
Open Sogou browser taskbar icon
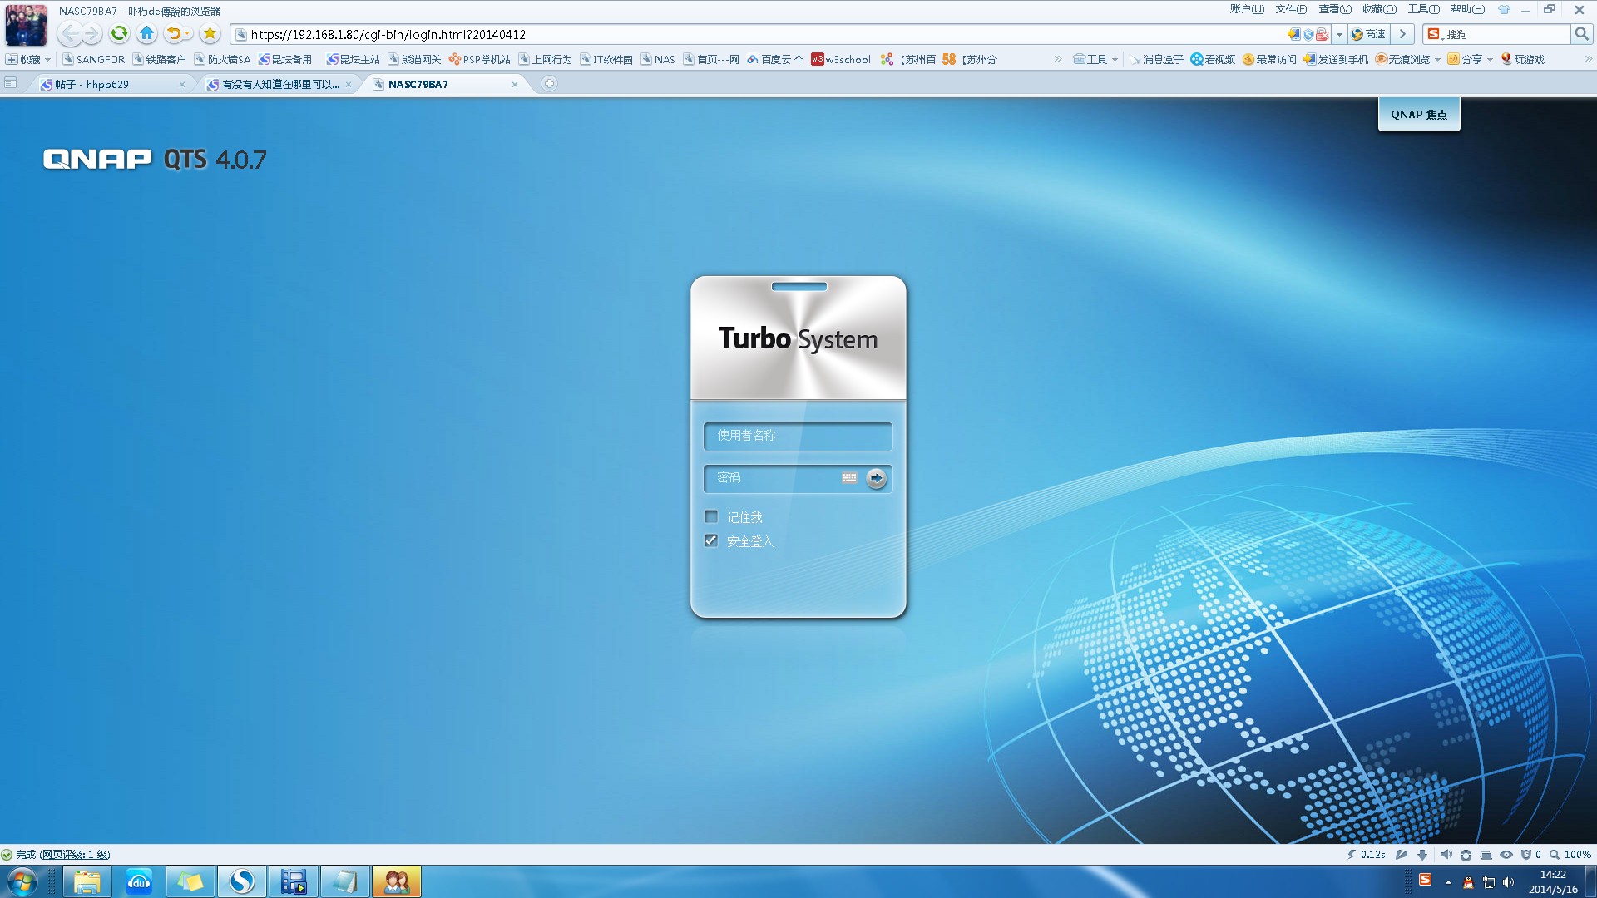(x=242, y=881)
